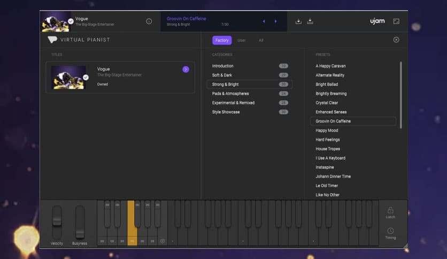This screenshot has height=259, width=447.
Task: Load the Instaspine preset
Action: [x=325, y=167]
